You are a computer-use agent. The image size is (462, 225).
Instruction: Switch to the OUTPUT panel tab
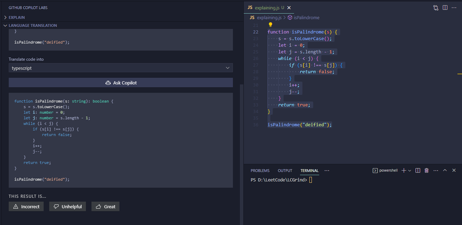285,170
